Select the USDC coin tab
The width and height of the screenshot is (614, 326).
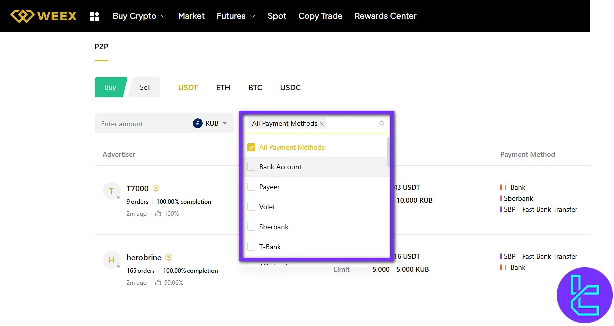click(x=290, y=87)
